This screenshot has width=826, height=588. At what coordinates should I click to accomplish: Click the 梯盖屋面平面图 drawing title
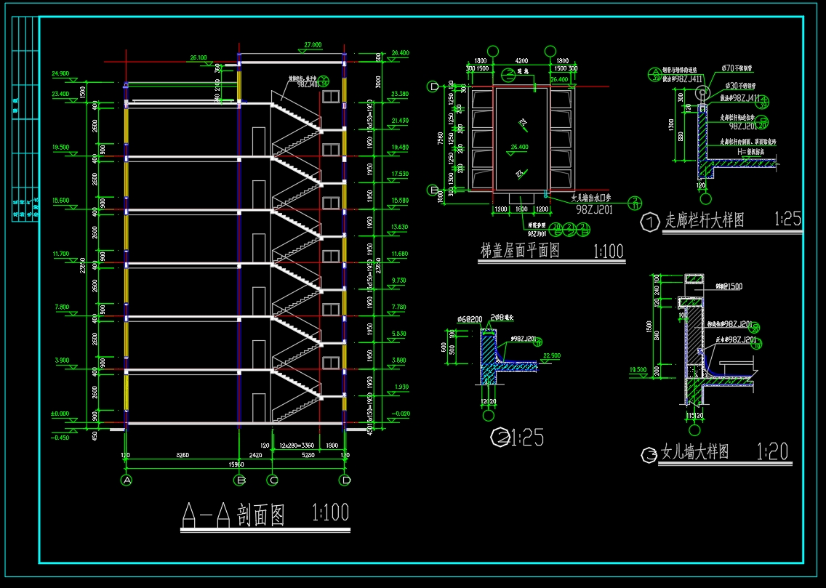click(x=521, y=250)
